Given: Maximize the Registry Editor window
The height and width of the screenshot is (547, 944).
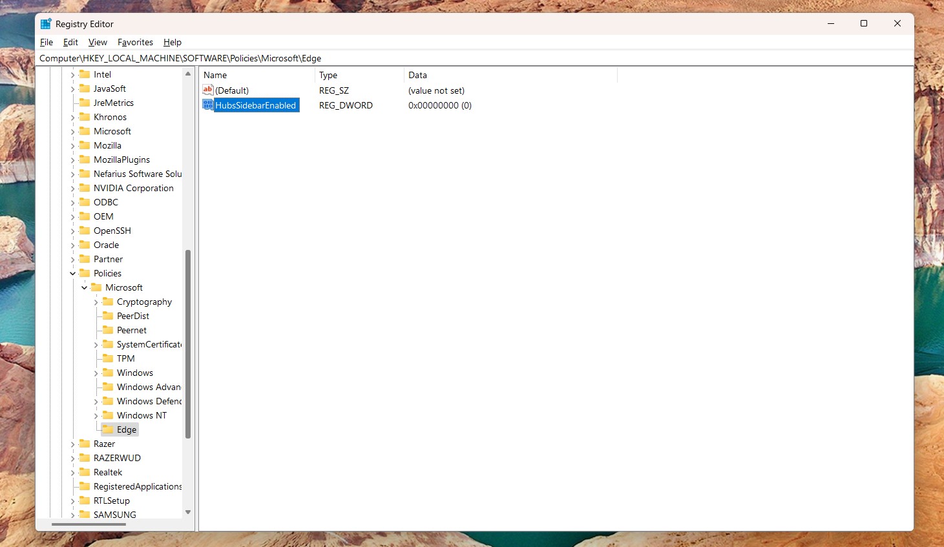Looking at the screenshot, I should pos(864,23).
